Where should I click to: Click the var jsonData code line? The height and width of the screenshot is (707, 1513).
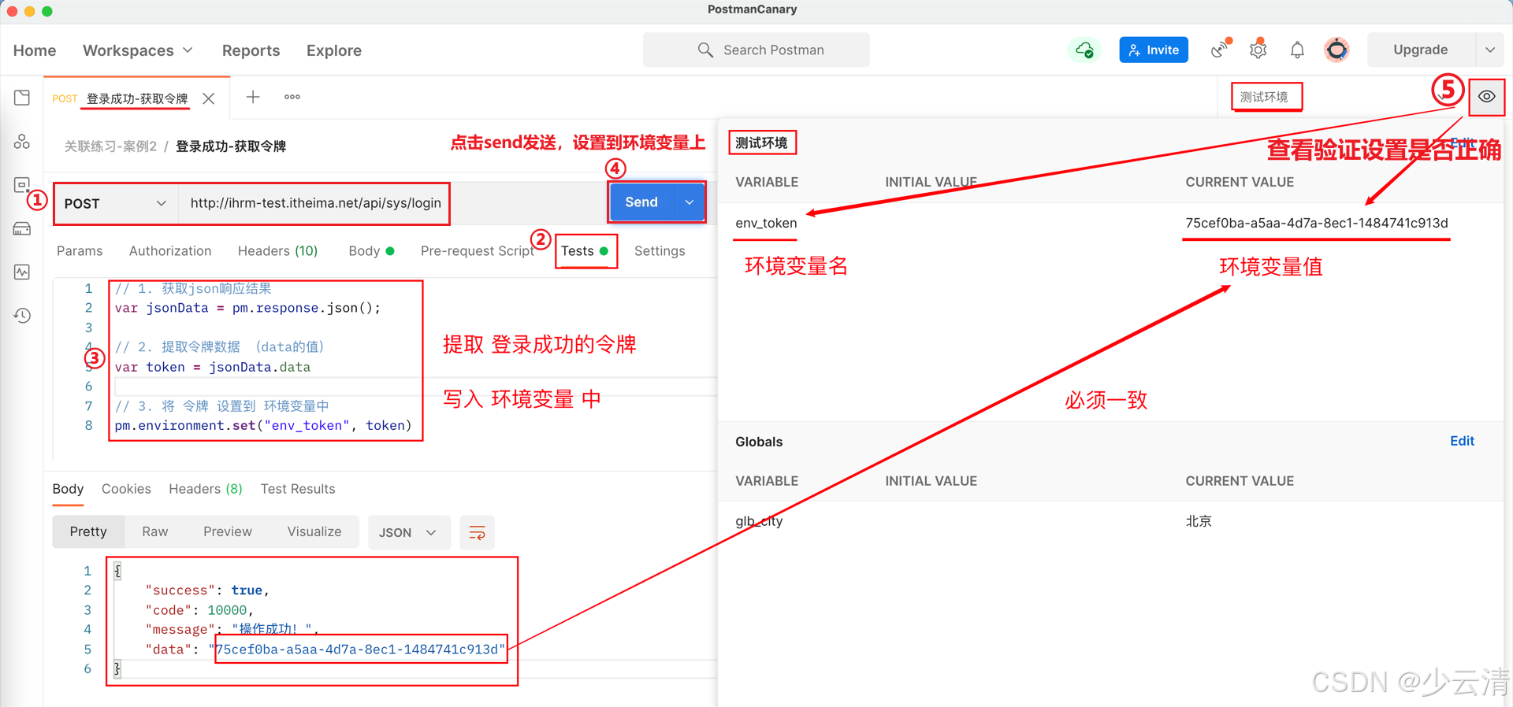tap(247, 308)
